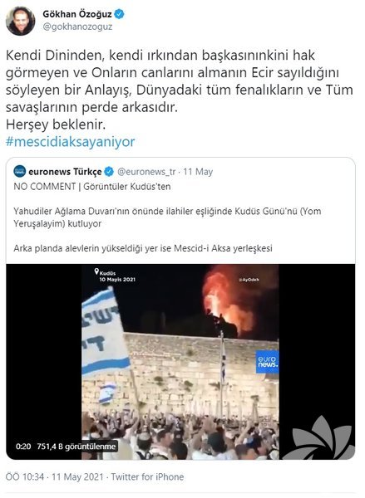Play the embedded Kudüs video

[x=180, y=362]
